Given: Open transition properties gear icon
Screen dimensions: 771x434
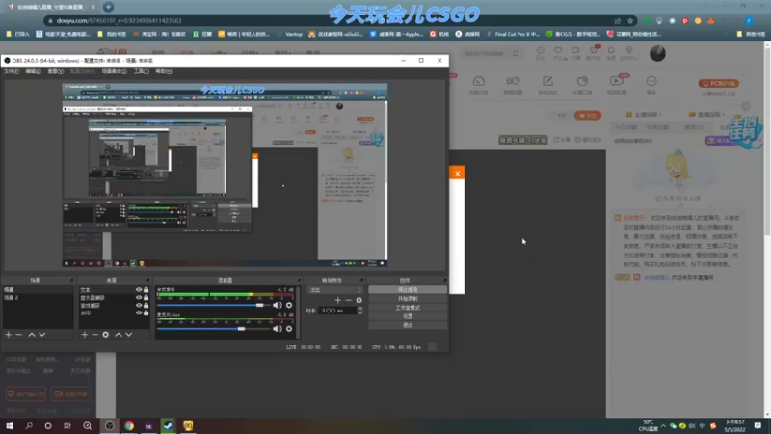Looking at the screenshot, I should coord(359,300).
